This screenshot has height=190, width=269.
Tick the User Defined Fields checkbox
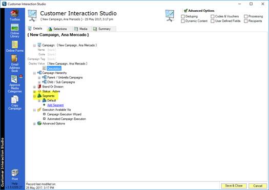[x=213, y=21]
